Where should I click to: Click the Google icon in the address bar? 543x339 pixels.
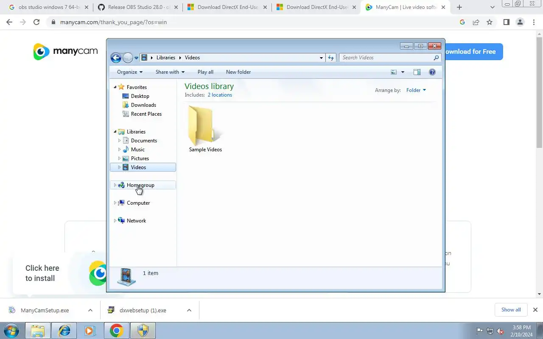pyautogui.click(x=462, y=22)
